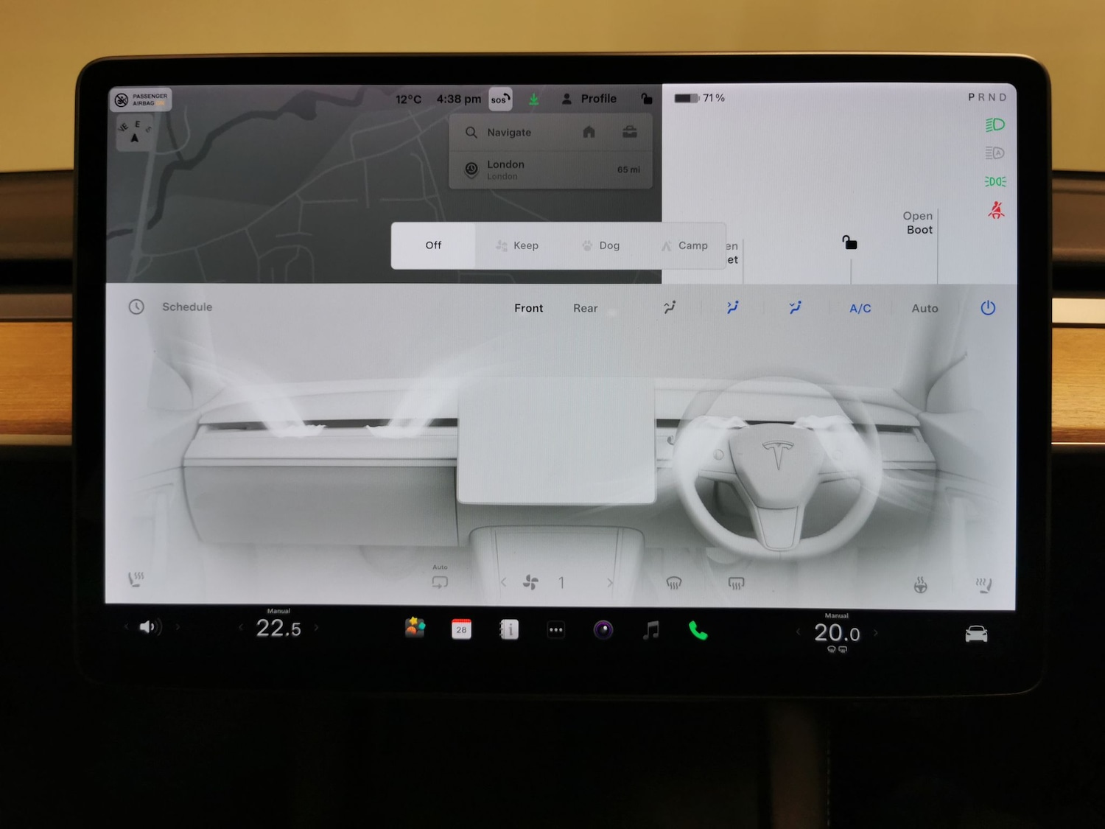The height and width of the screenshot is (829, 1105).
Task: Launch the Calendar app
Action: (x=461, y=629)
